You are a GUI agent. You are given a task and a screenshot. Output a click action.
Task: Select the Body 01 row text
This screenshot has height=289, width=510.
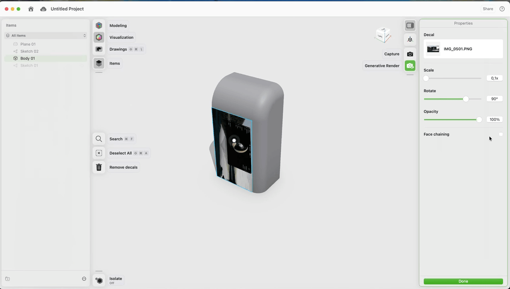(28, 58)
